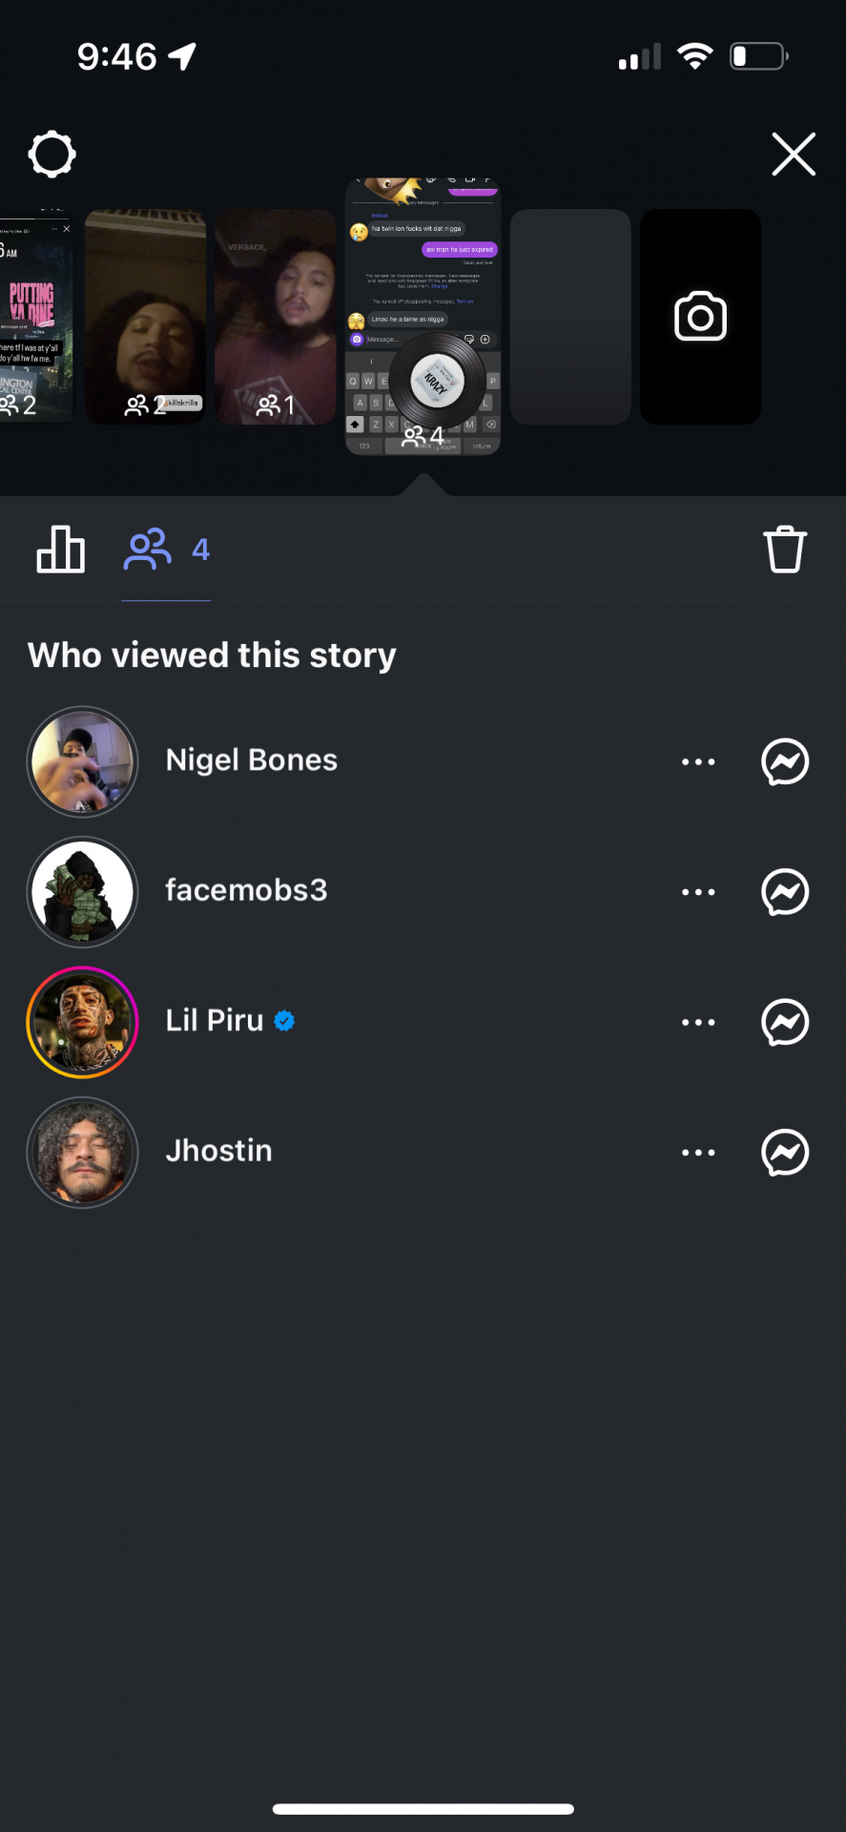846x1832 pixels.
Task: Select the PUTTING YA story thumbnail
Action: tap(34, 317)
